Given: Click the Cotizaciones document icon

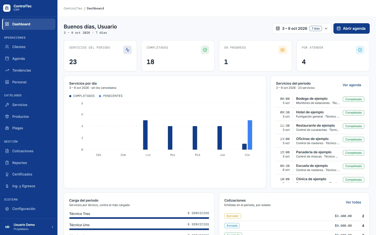Looking at the screenshot, I should (x=7, y=151).
